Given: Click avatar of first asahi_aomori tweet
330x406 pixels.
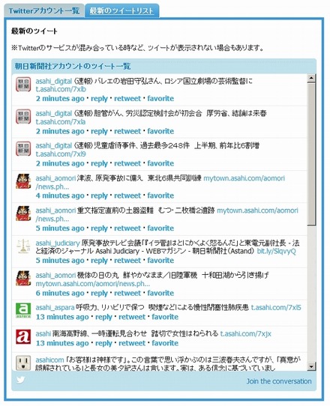Looking at the screenshot, I should (23, 181).
